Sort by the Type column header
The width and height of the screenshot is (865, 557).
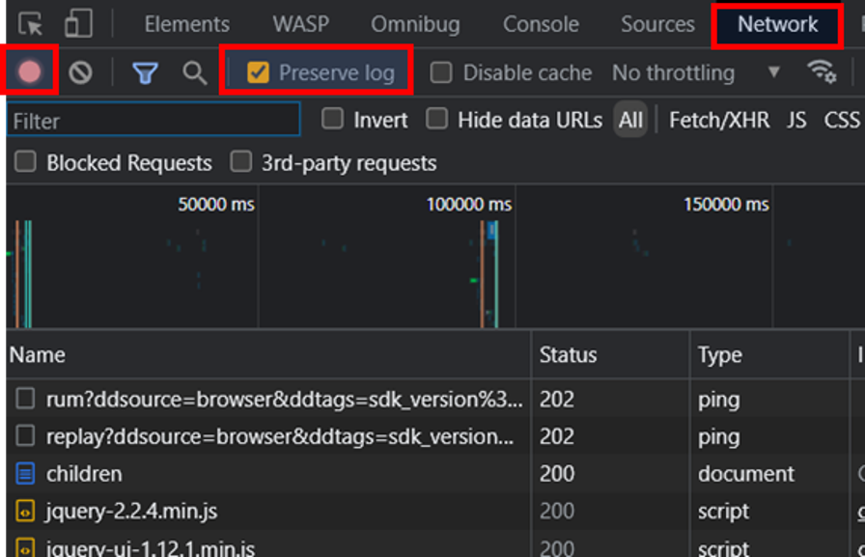(x=769, y=354)
